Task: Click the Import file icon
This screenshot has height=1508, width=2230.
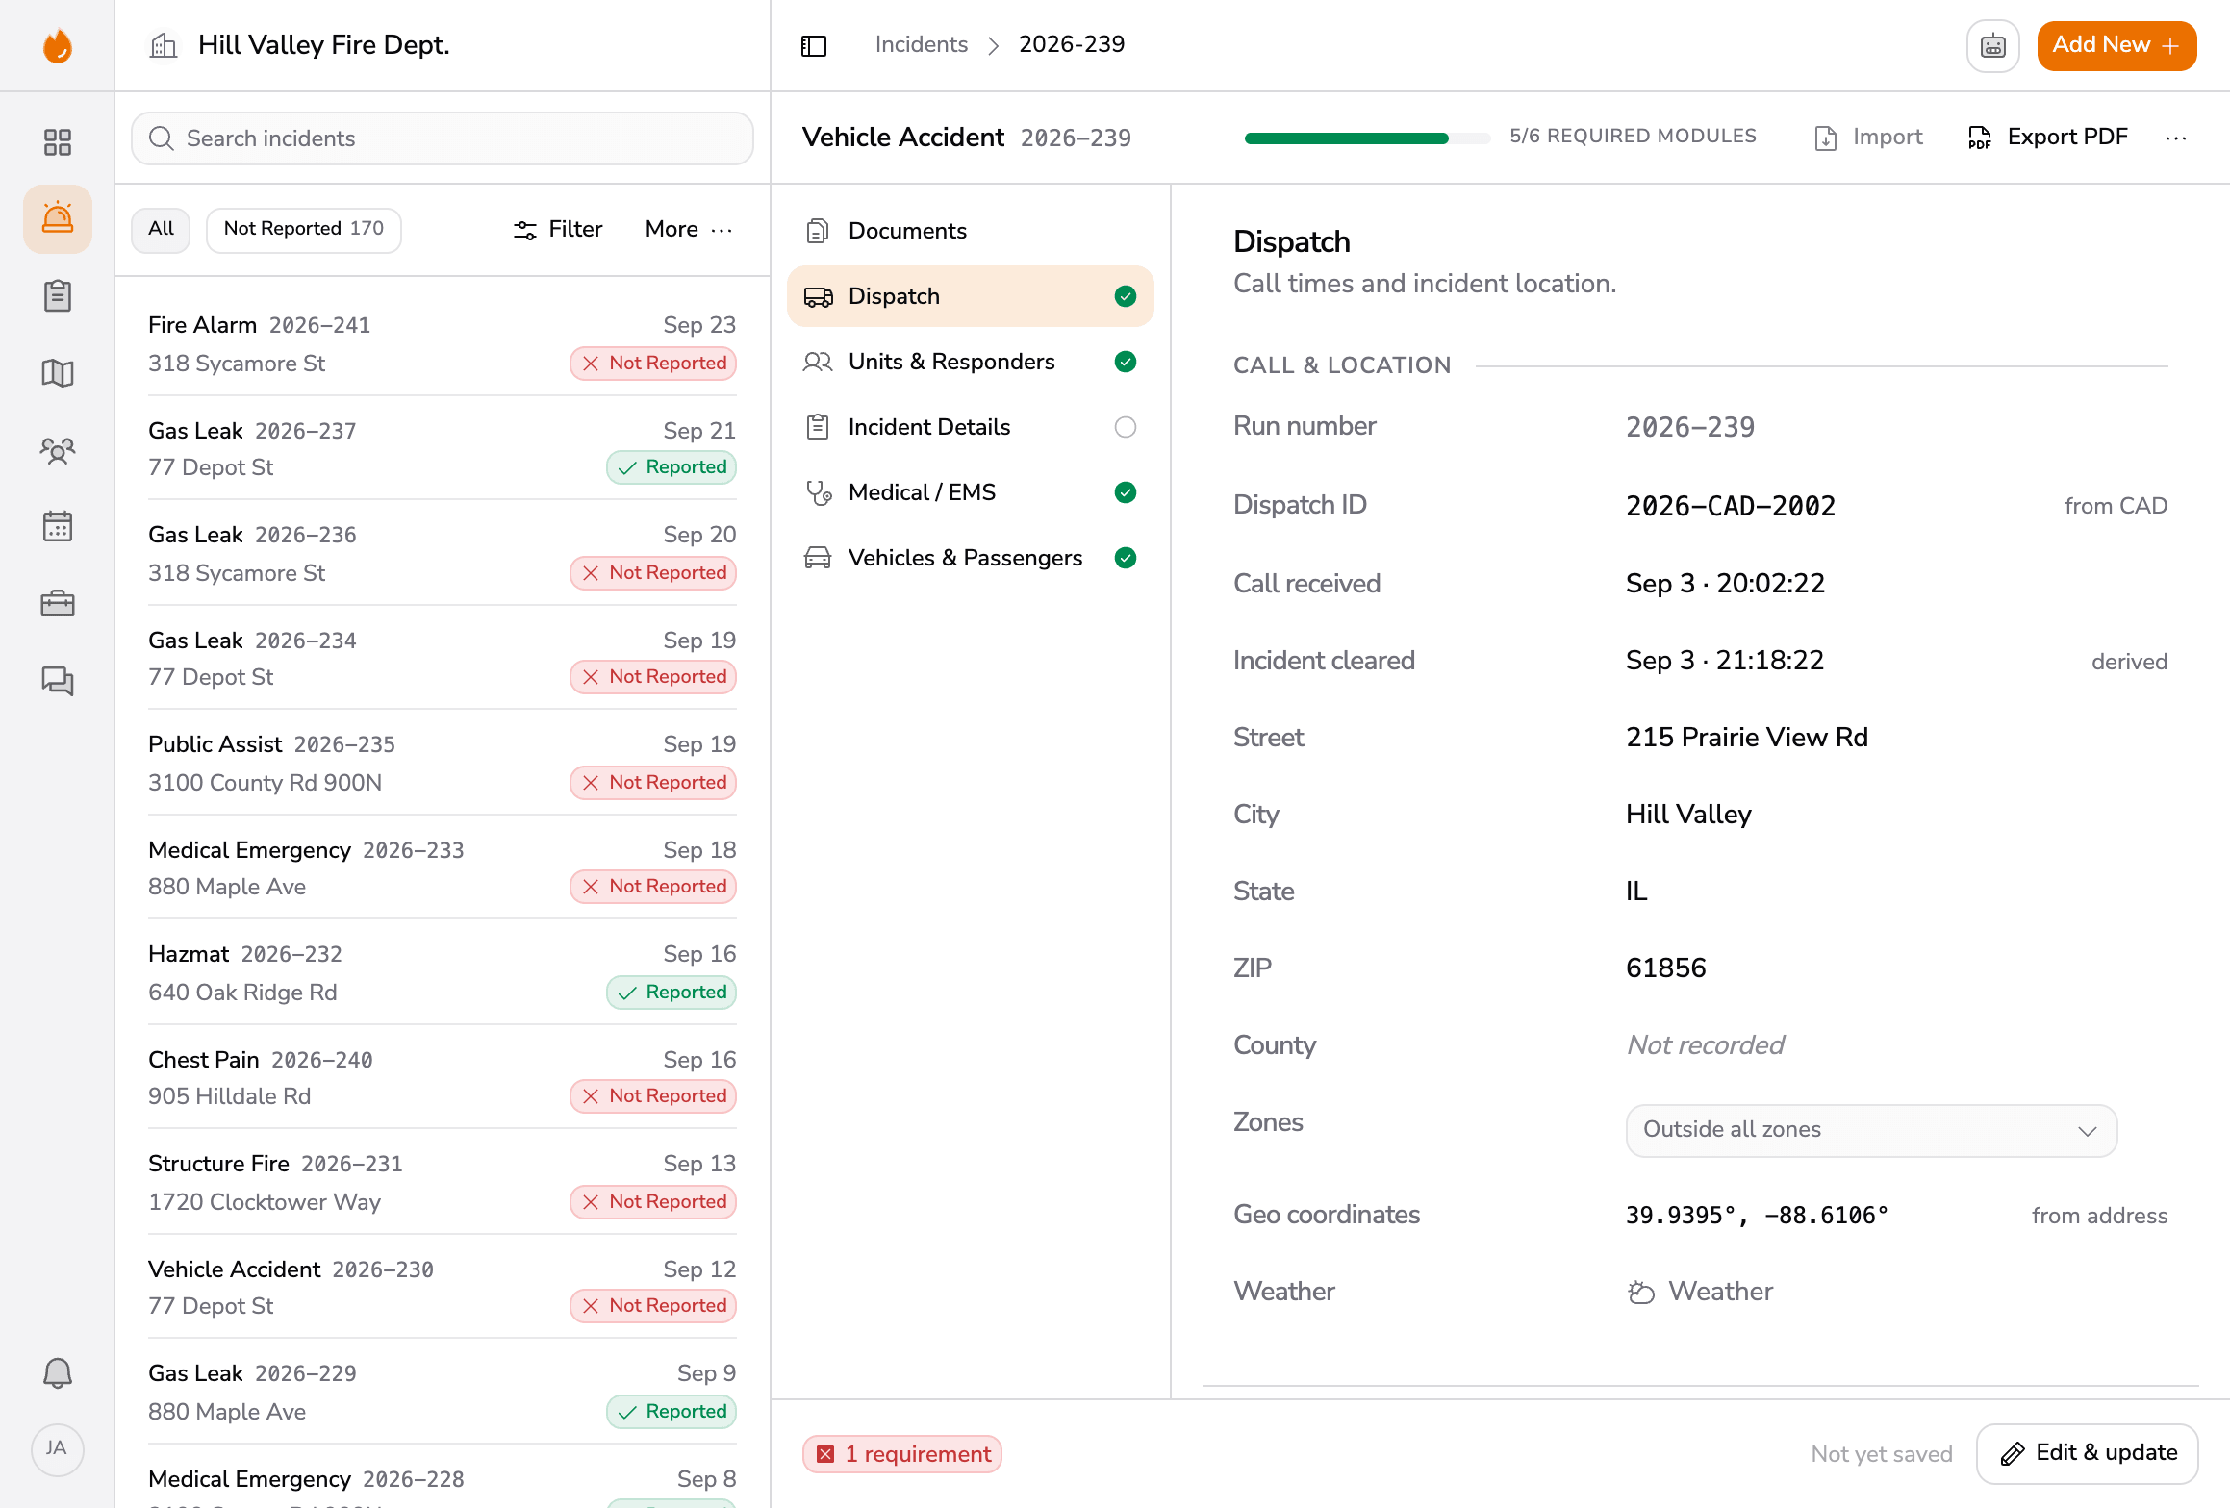Action: tap(1826, 138)
